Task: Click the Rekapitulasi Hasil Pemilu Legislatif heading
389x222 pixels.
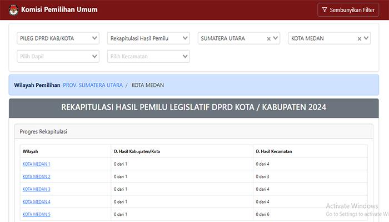Action: [193, 107]
